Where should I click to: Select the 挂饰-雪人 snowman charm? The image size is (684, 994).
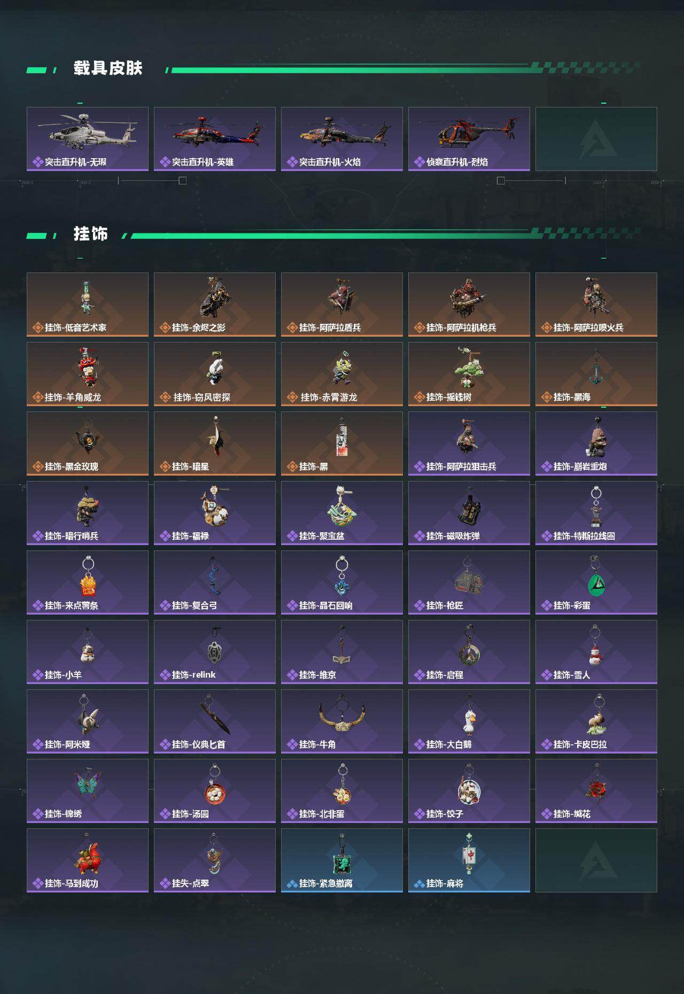[596, 652]
